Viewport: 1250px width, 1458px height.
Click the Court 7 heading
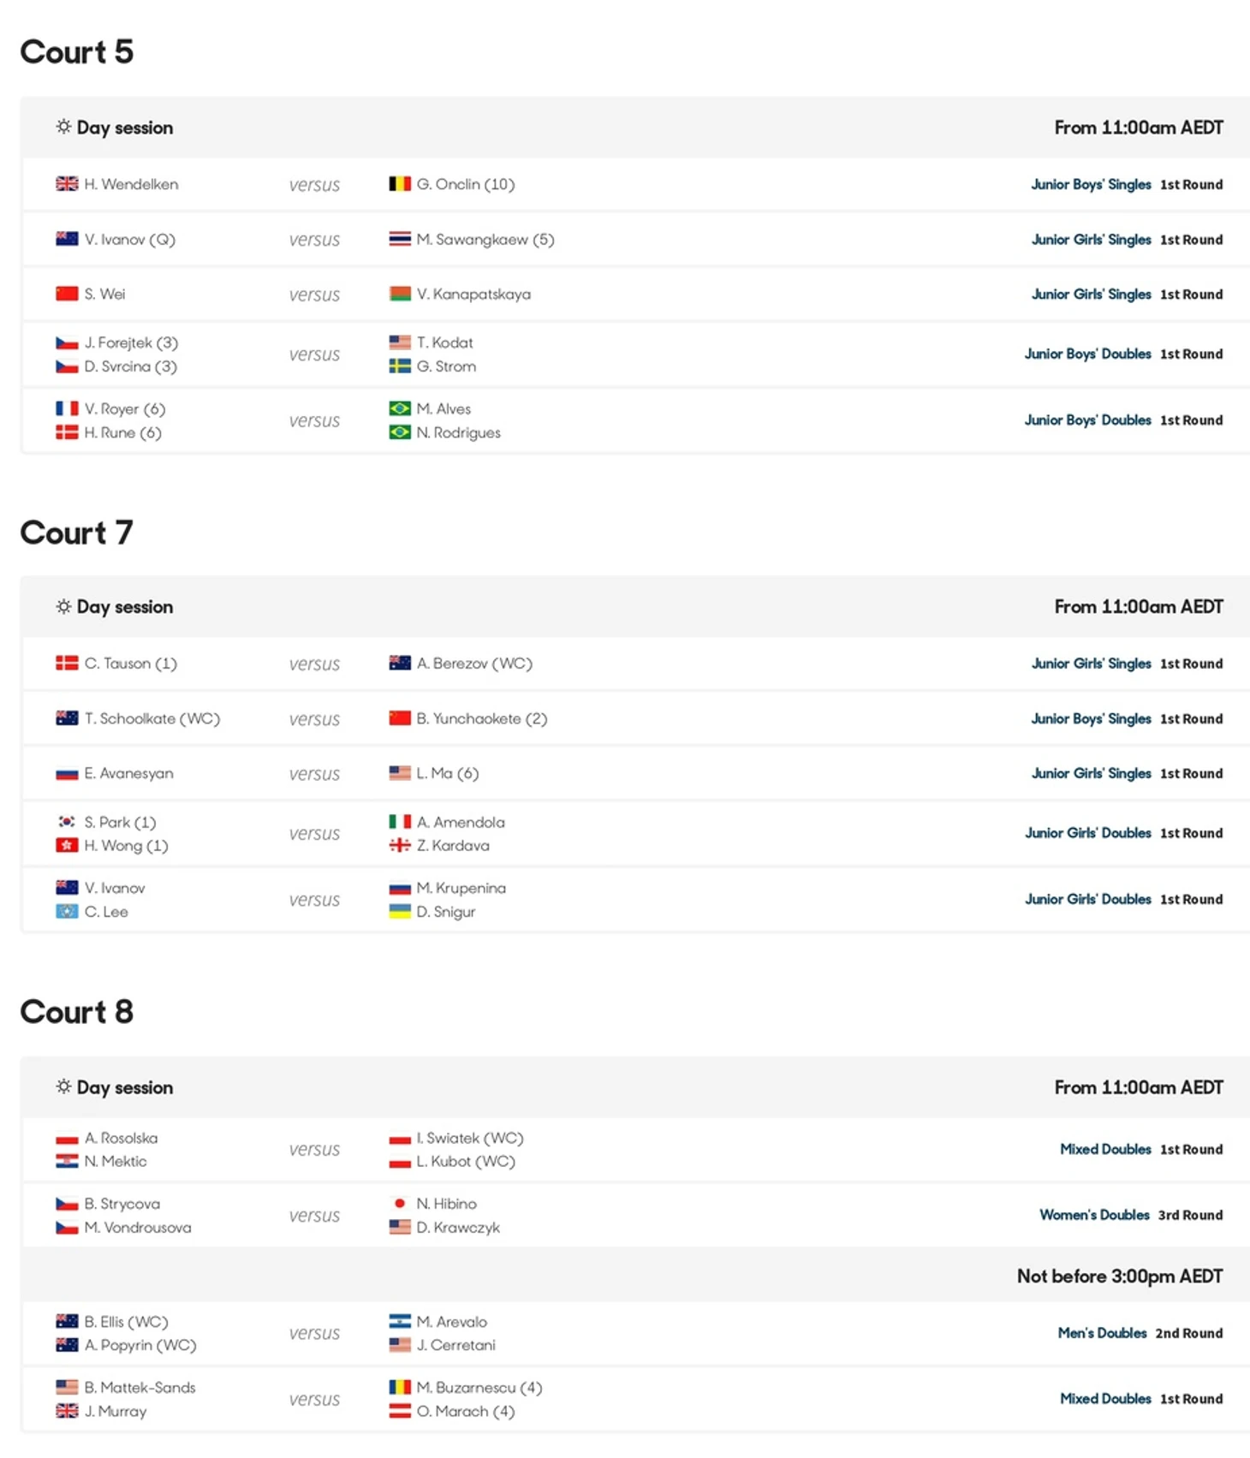click(76, 533)
